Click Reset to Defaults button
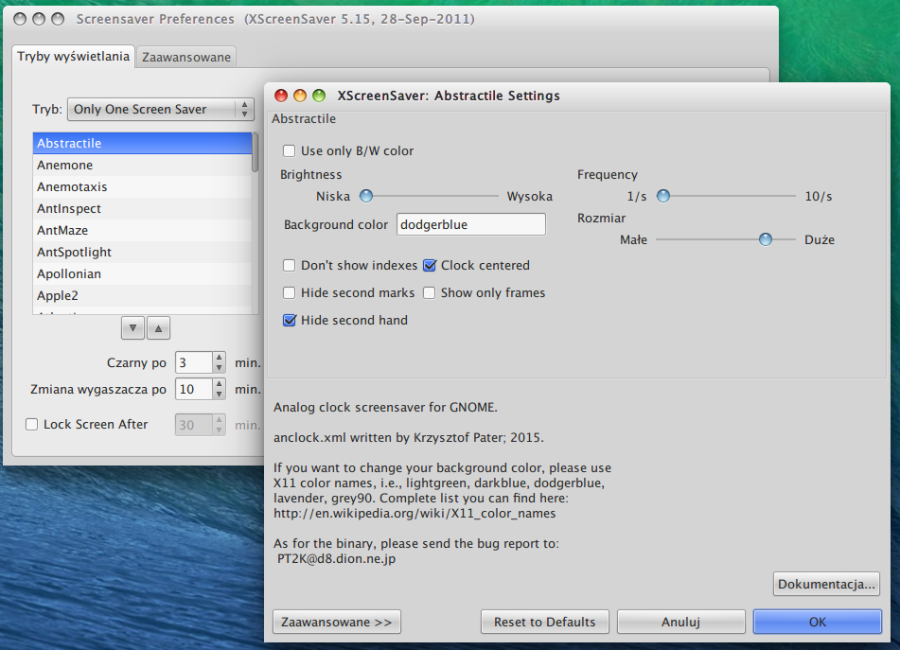The image size is (900, 650). click(545, 622)
